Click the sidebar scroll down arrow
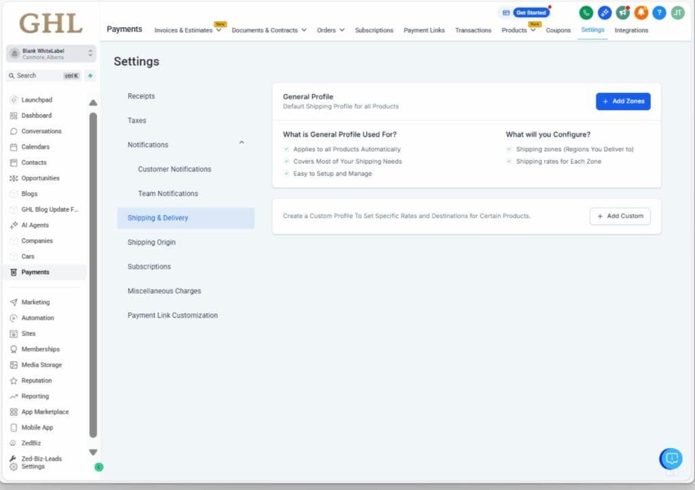This screenshot has width=695, height=490. point(93,452)
